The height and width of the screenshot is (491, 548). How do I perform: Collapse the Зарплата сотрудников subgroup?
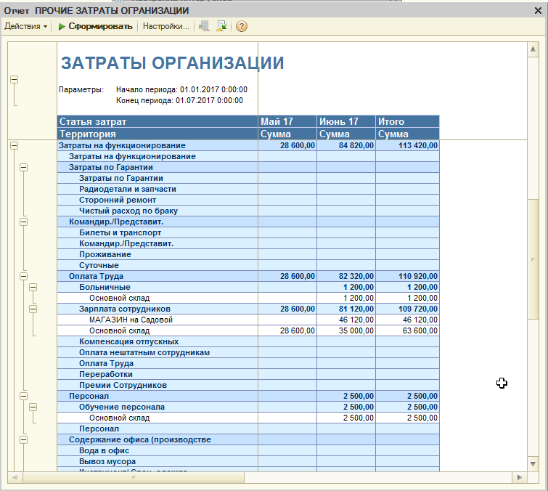pos(33,309)
